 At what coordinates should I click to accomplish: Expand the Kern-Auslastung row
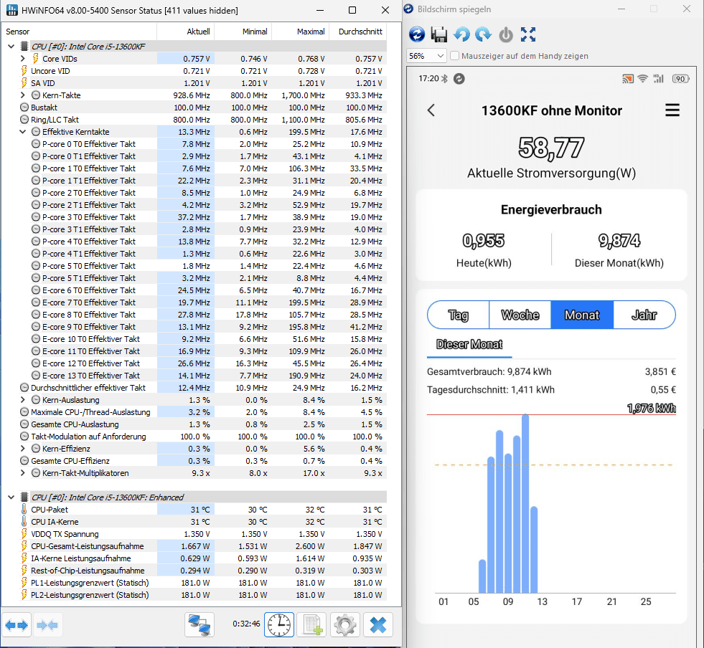pyautogui.click(x=23, y=399)
